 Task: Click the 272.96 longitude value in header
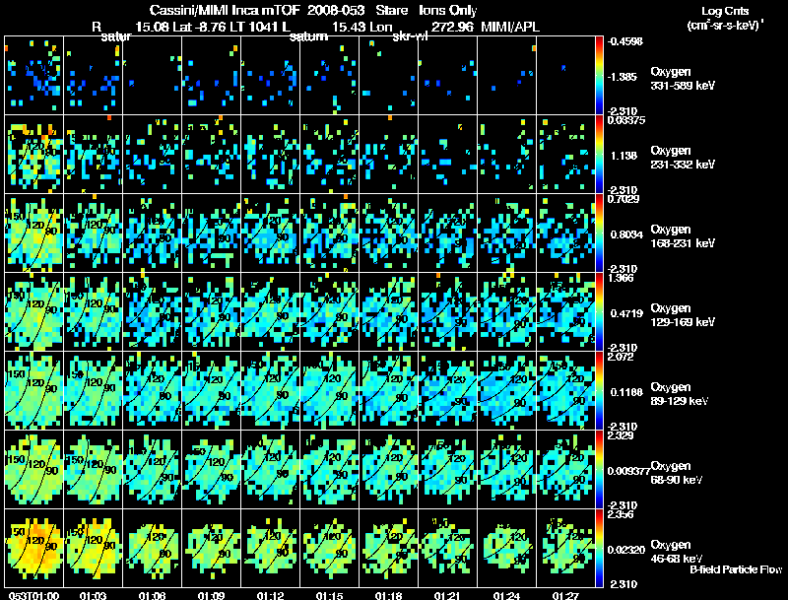452,27
